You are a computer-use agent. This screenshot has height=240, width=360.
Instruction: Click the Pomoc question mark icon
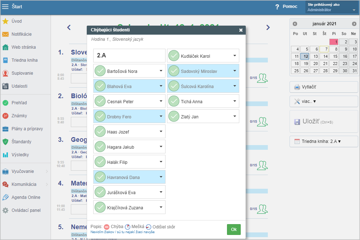click(x=277, y=6)
